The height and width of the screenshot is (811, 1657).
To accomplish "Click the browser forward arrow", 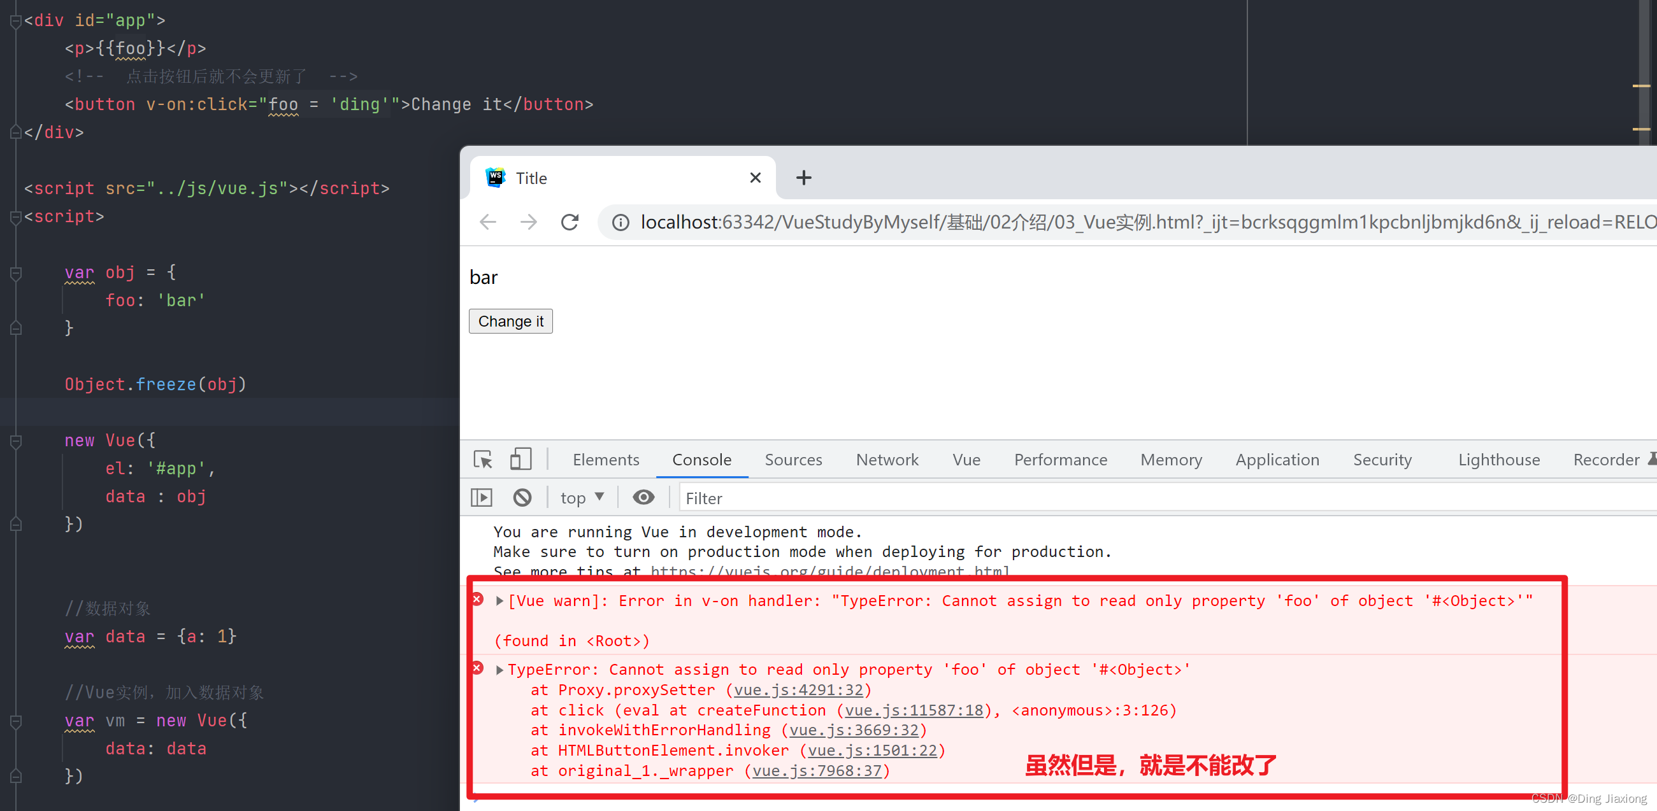I will tap(529, 222).
